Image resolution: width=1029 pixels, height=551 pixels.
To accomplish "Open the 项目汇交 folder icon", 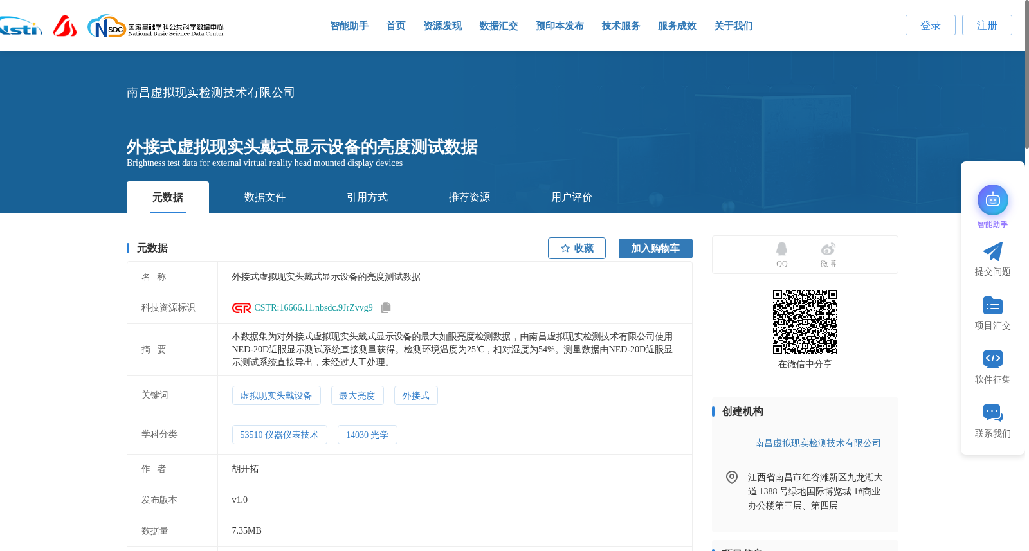I will (x=993, y=305).
